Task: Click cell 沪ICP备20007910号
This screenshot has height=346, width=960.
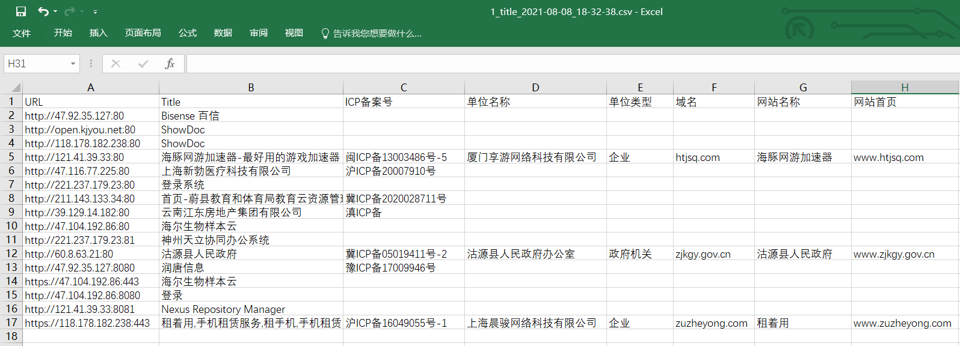Action: click(404, 171)
